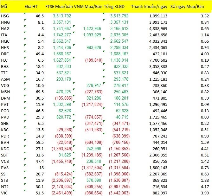
Task: Click the VIC ticker cell
Action: point(4,193)
